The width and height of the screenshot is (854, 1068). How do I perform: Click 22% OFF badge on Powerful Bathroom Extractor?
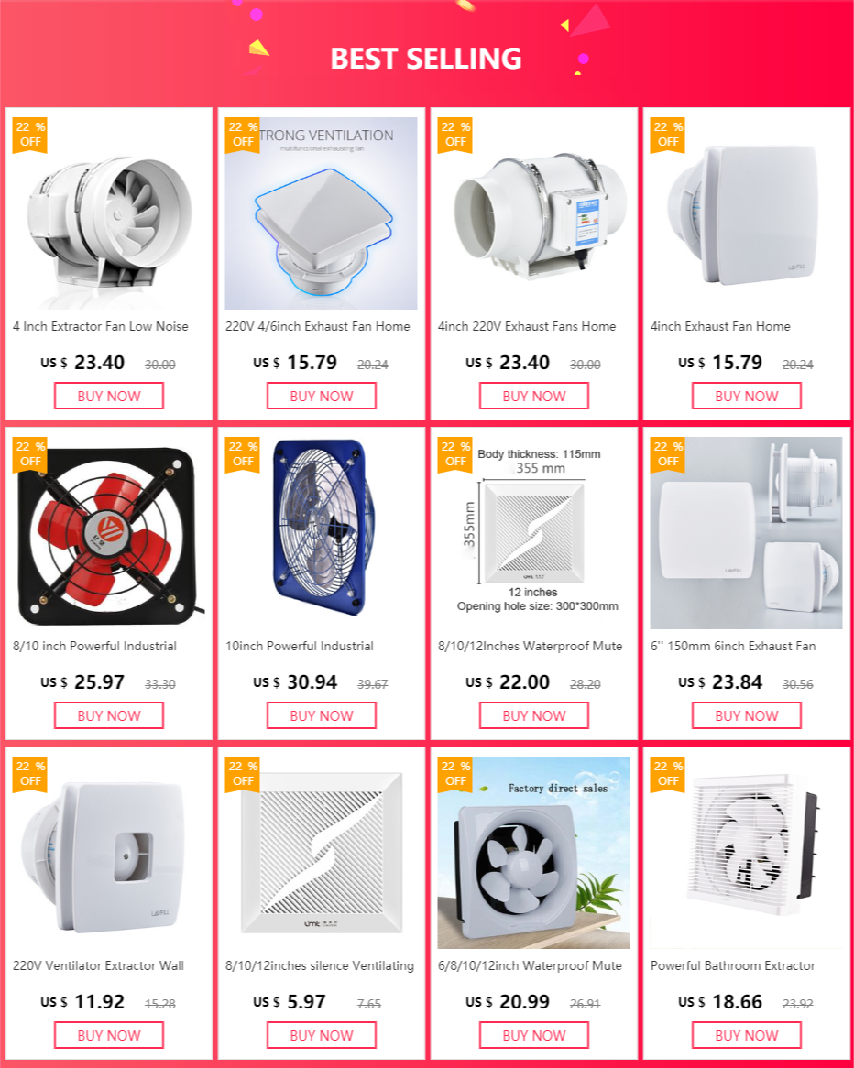coord(668,774)
